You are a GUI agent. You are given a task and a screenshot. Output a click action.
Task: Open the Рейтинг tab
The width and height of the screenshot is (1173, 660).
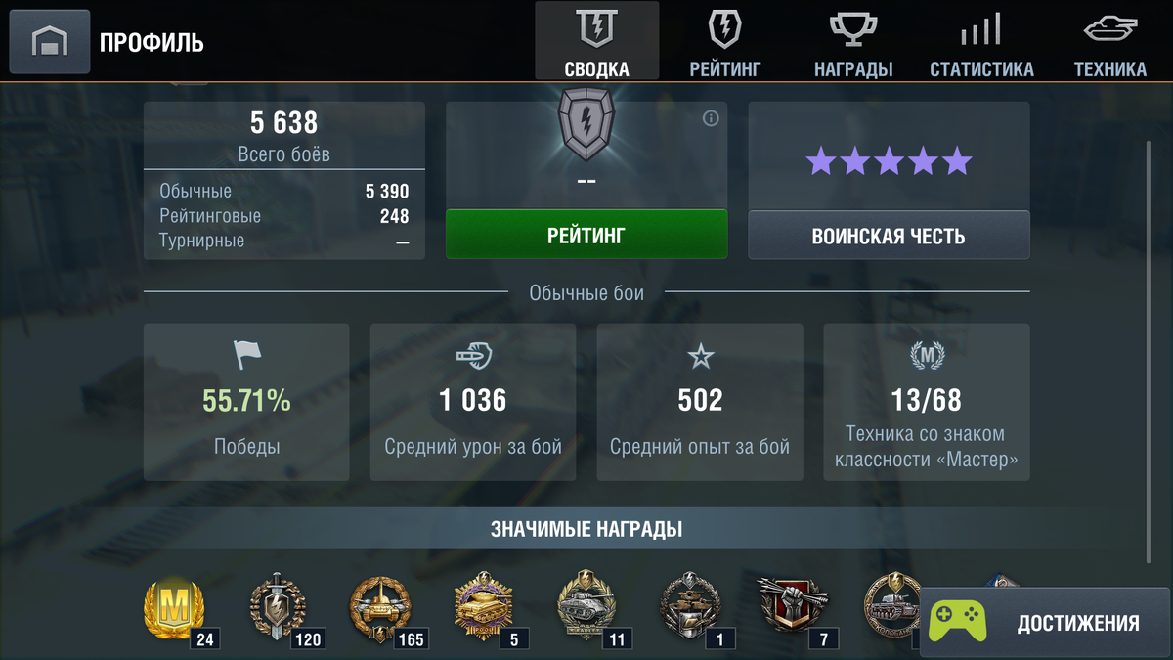click(724, 41)
